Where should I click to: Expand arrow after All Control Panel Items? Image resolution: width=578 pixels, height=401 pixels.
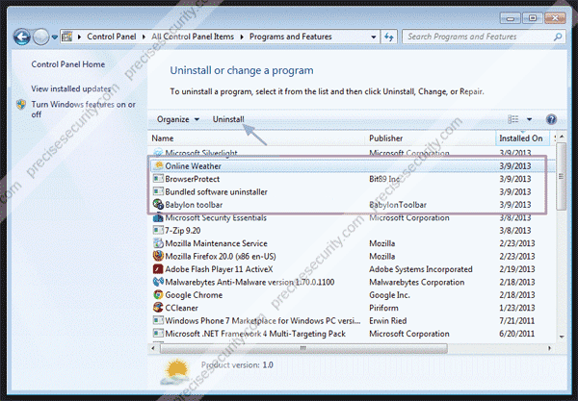pyautogui.click(x=242, y=37)
